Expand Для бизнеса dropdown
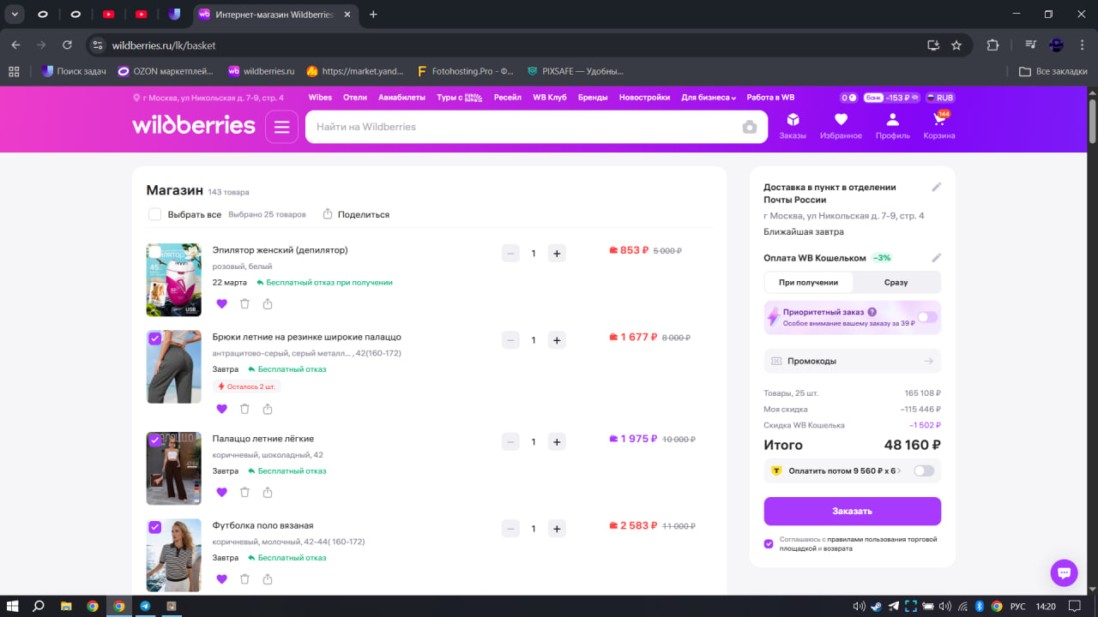The width and height of the screenshot is (1098, 617). pos(709,98)
